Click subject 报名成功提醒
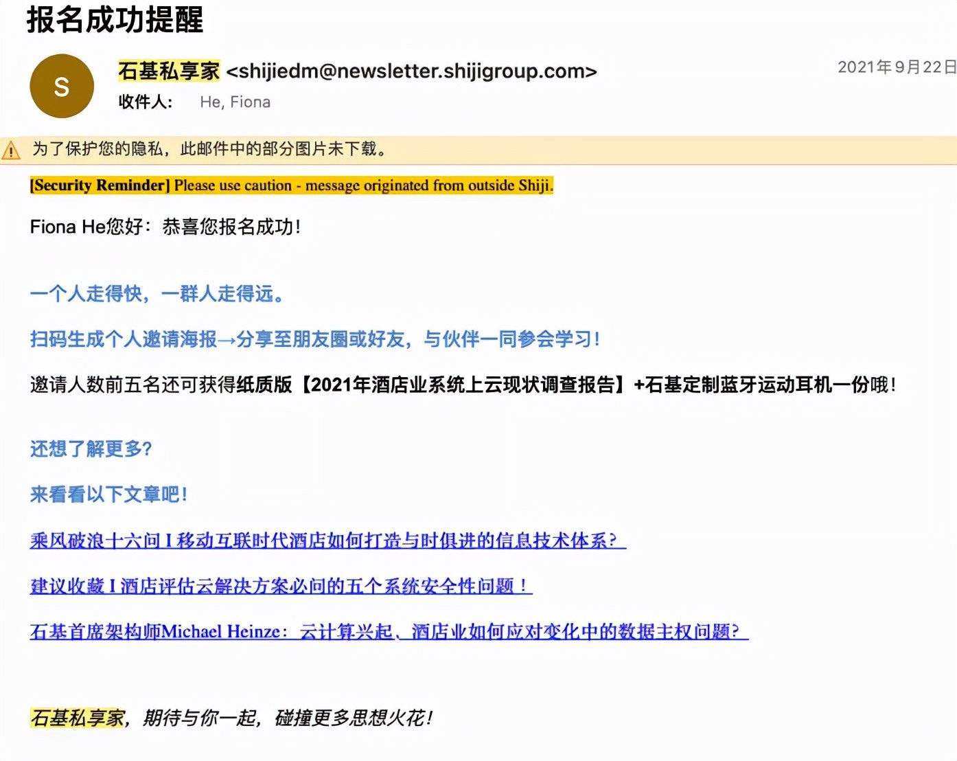 (x=115, y=20)
